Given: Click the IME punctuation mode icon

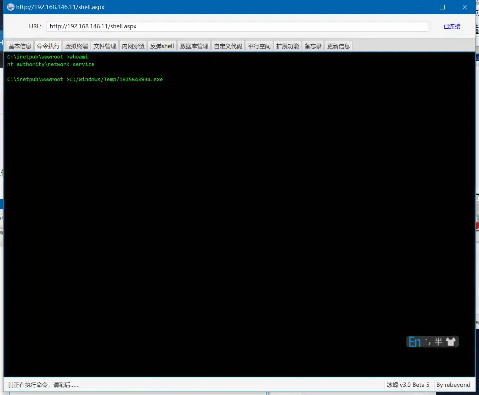Looking at the screenshot, I should 428,342.
